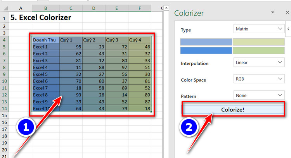Select row 10 header

[x=4, y=81]
